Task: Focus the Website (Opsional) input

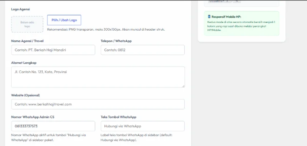Action: coord(98,104)
